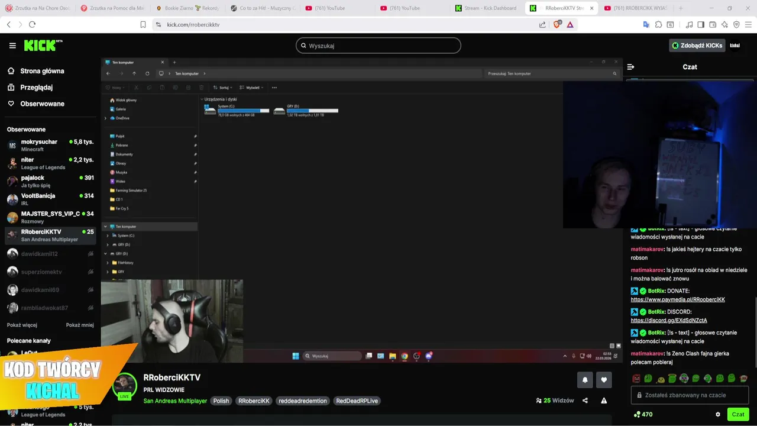
Task: Select the RRoberciKK tag
Action: tap(254, 401)
